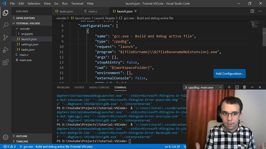Open the cppdbg: main.exe terminal dropdown
The image size is (266, 149).
(203, 87)
